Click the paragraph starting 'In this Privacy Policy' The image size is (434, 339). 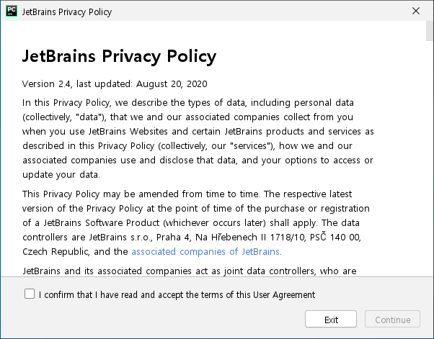tap(198, 139)
